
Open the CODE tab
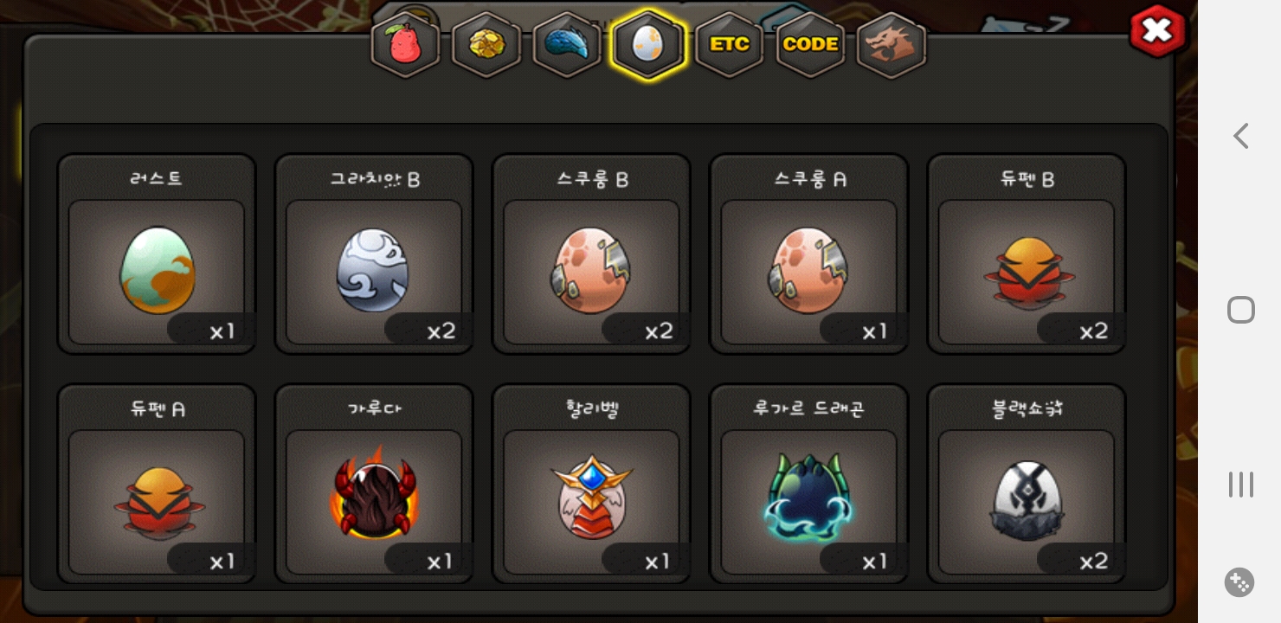pyautogui.click(x=810, y=45)
